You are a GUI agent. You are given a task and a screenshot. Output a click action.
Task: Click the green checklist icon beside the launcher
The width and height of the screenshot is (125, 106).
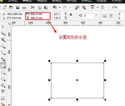click(x=103, y=7)
